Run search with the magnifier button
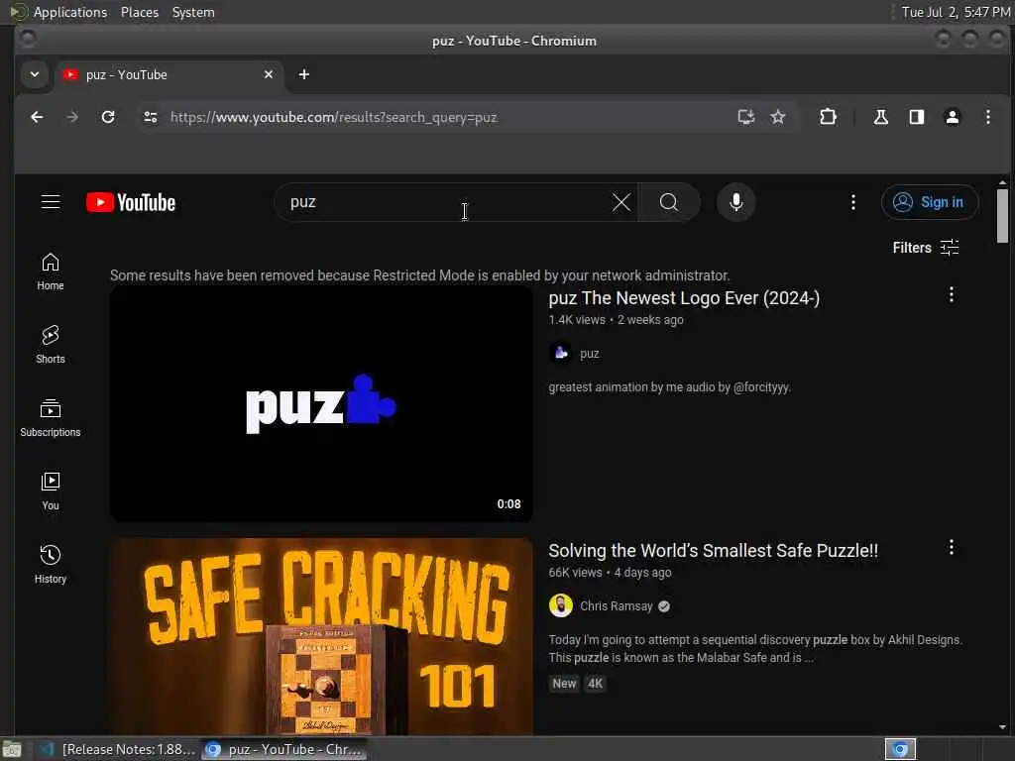Screen dimensions: 1015x761 coord(669,202)
